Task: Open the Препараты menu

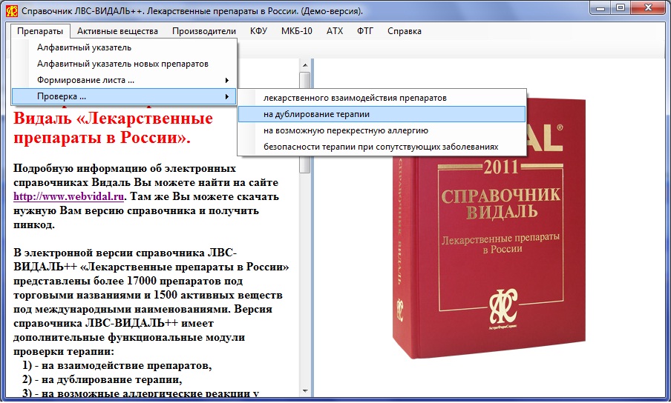Action: coord(40,30)
